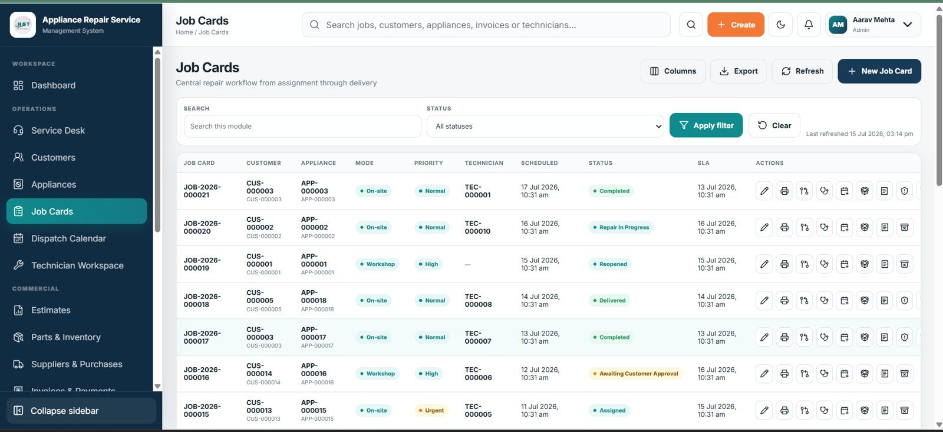Open the notifications bell
The width and height of the screenshot is (943, 432).
tap(809, 25)
